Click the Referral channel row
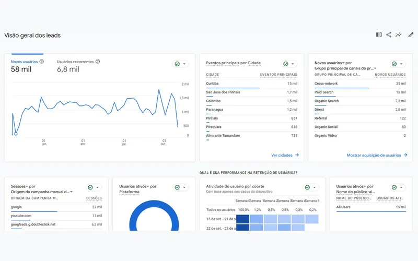Image resolution: width=418 pixels, height=261 pixels. coord(360,118)
